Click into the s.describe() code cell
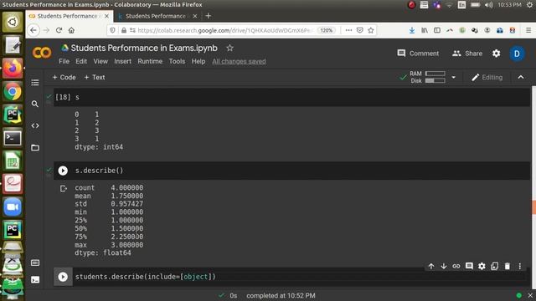Image resolution: width=536 pixels, height=301 pixels. pyautogui.click(x=301, y=171)
